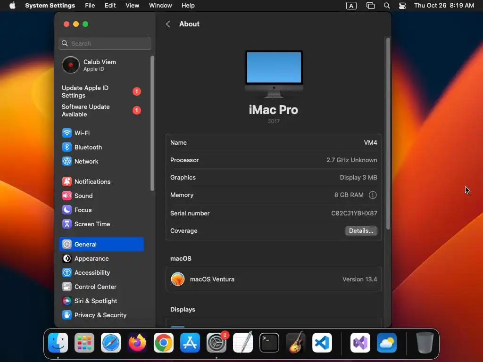Click the Processor 2.7 GHz Unknown value

352,160
